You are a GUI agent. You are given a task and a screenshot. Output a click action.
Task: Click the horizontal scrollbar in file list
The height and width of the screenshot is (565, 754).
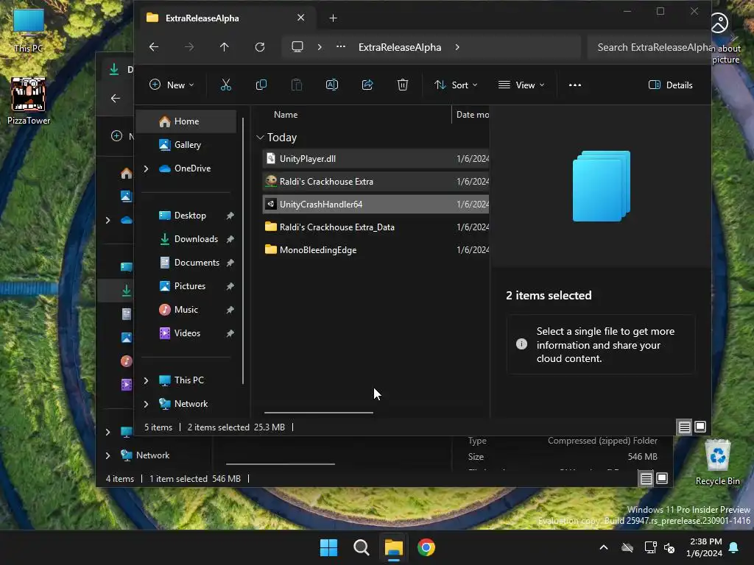(318, 412)
